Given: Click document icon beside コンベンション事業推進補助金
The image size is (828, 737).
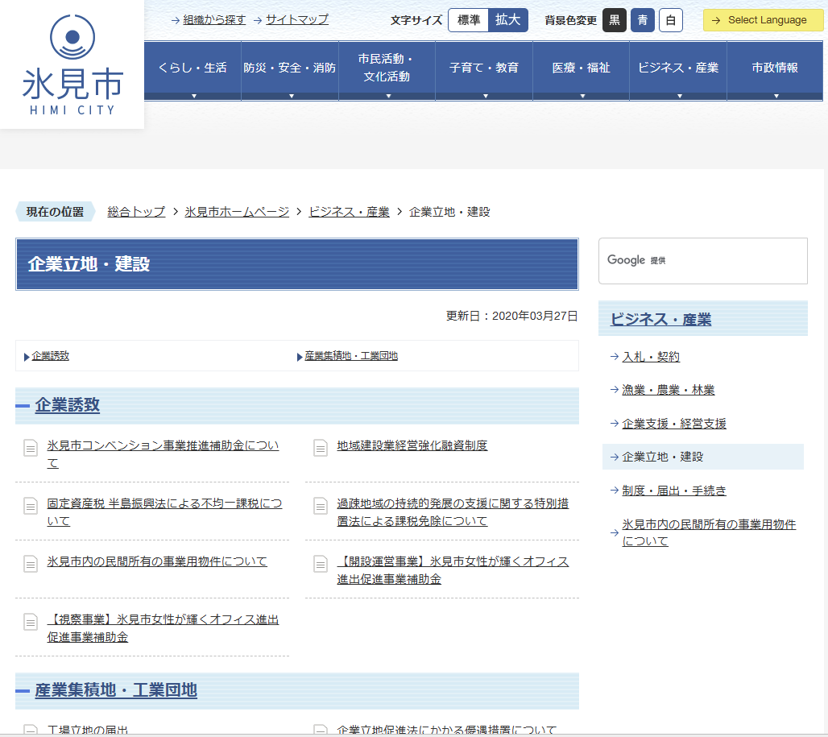Looking at the screenshot, I should [x=31, y=448].
